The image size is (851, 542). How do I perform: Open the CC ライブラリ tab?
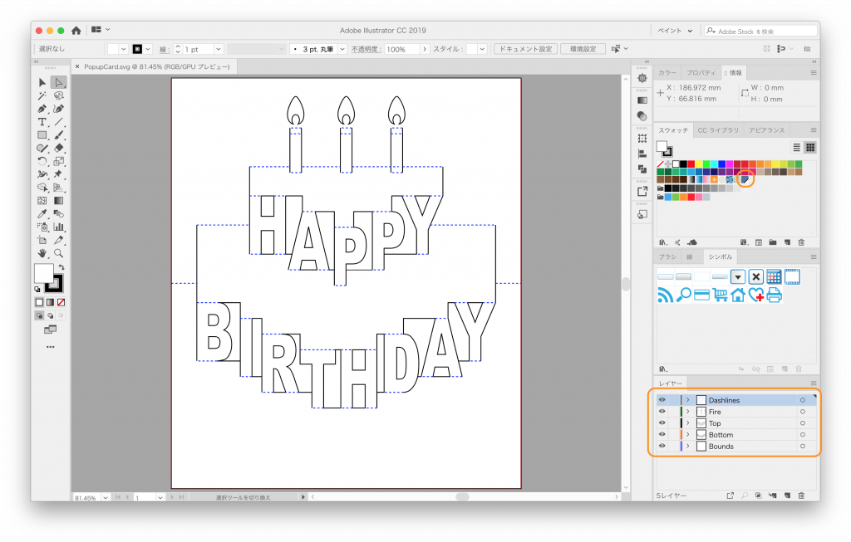click(x=718, y=130)
